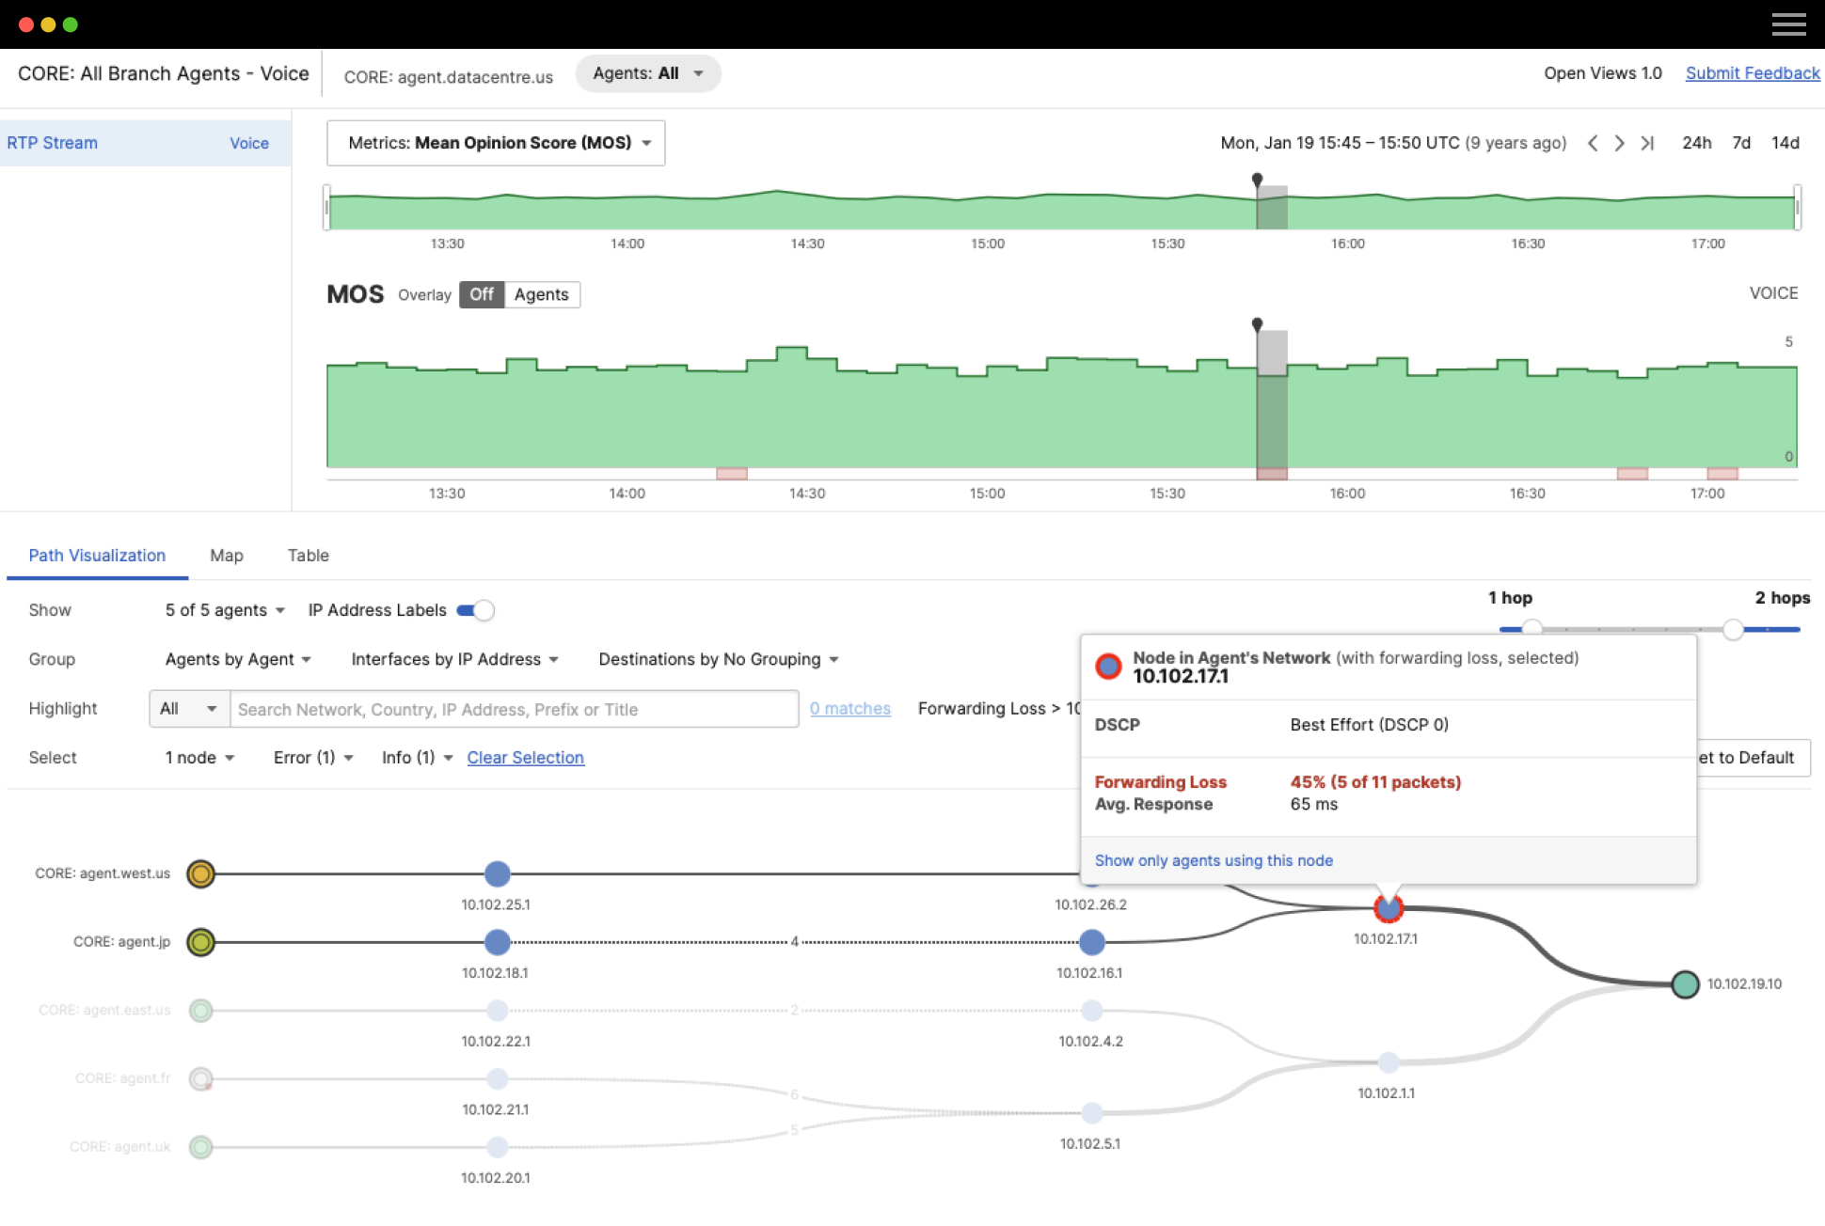Click the agent.west.us agent node circle

point(200,873)
